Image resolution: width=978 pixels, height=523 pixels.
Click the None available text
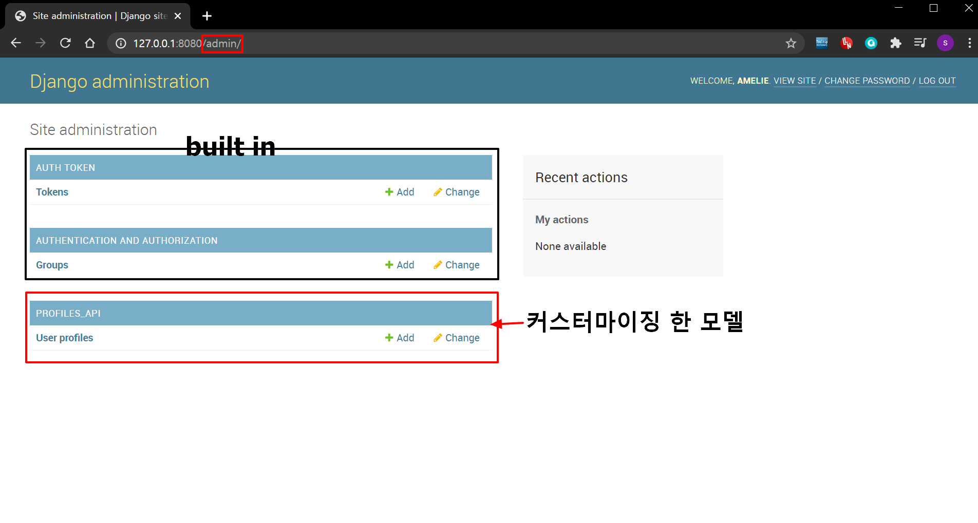pos(571,246)
